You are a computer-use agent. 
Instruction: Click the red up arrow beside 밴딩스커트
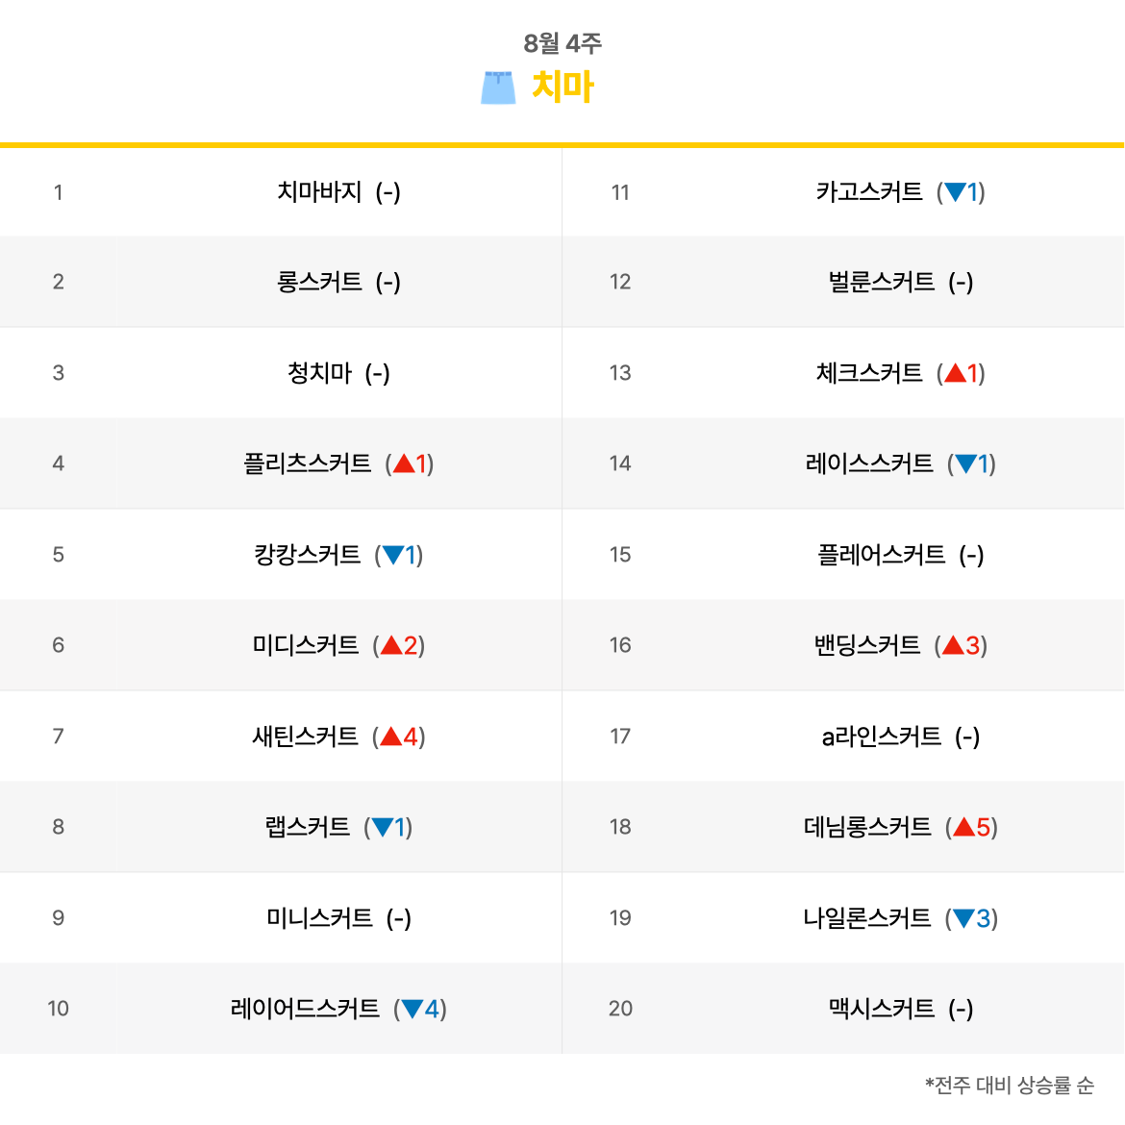tap(953, 645)
